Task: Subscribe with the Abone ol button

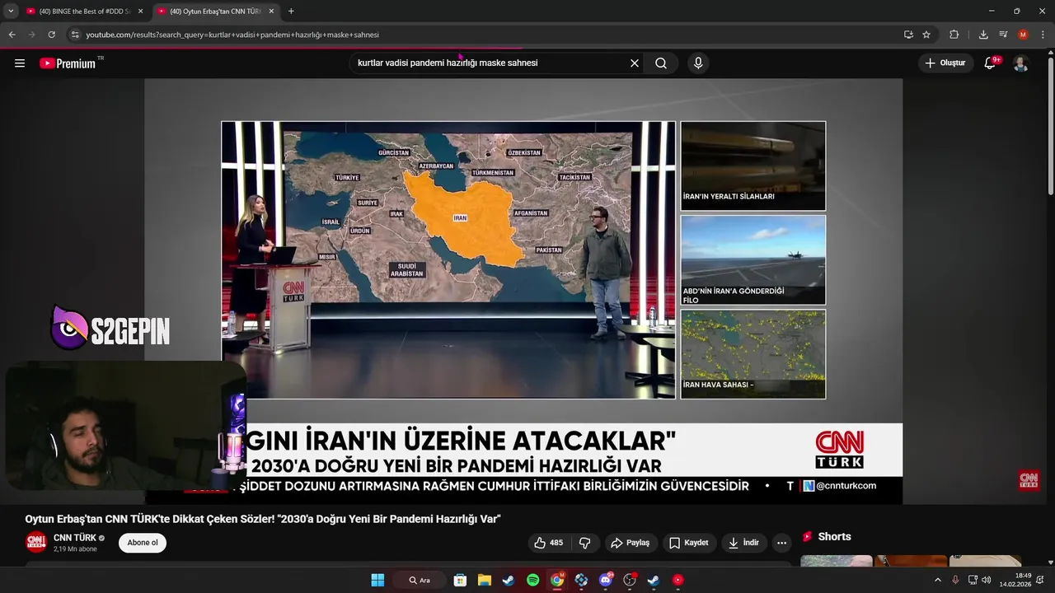Action: [x=143, y=543]
